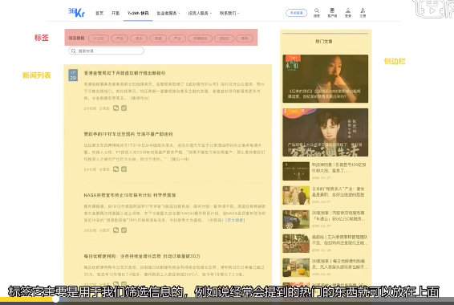Filter news by the 其他 tag
This screenshot has width=454, height=305.
point(245,39)
